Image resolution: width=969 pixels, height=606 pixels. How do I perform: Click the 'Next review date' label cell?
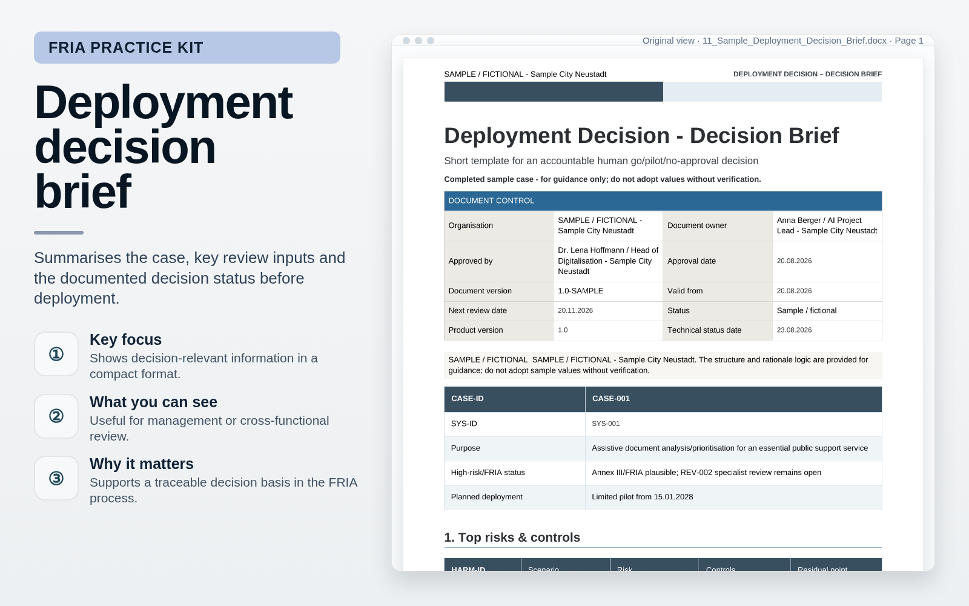[498, 310]
